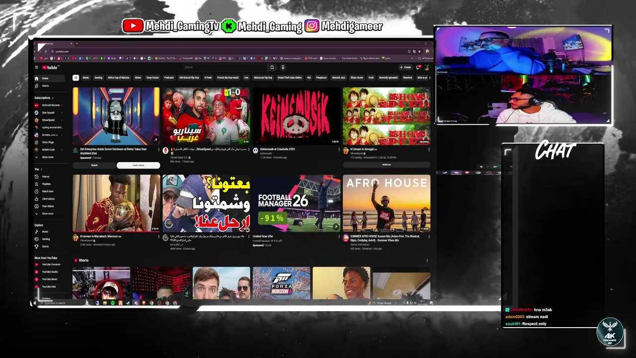636x358 pixels.
Task: Select the Podcasts filter chip
Action: click(169, 78)
